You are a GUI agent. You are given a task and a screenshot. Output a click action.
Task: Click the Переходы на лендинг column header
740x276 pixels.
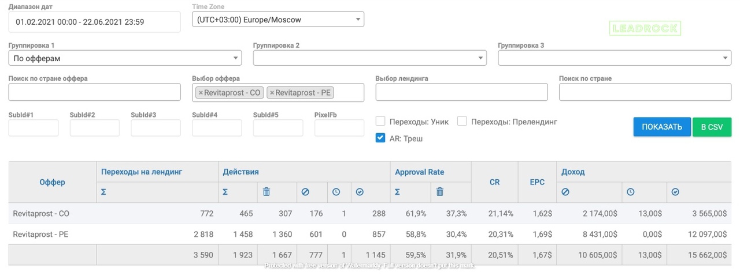pyautogui.click(x=141, y=172)
